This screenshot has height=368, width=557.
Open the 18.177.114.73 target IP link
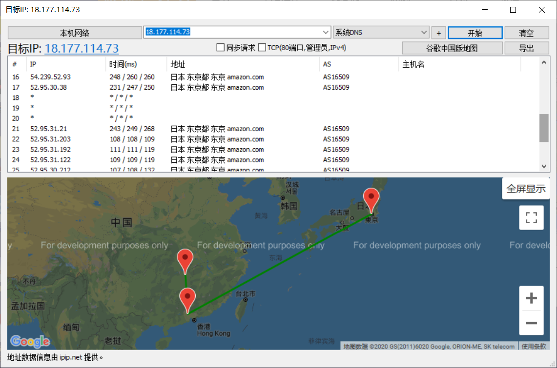point(82,49)
